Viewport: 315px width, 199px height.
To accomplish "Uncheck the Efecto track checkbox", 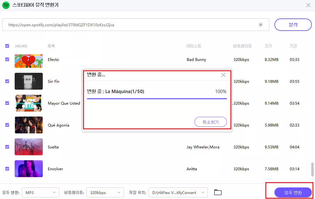I will [7, 59].
